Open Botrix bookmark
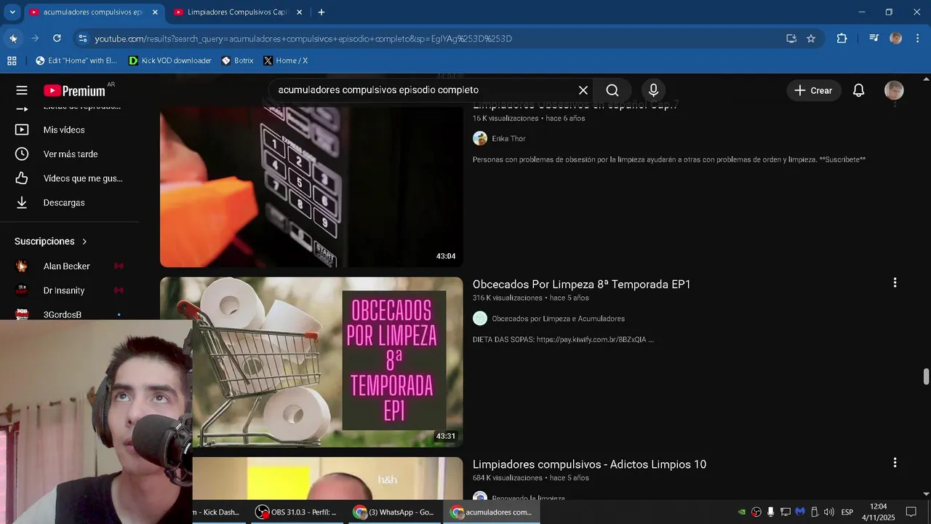Image resolution: width=931 pixels, height=524 pixels. (237, 61)
